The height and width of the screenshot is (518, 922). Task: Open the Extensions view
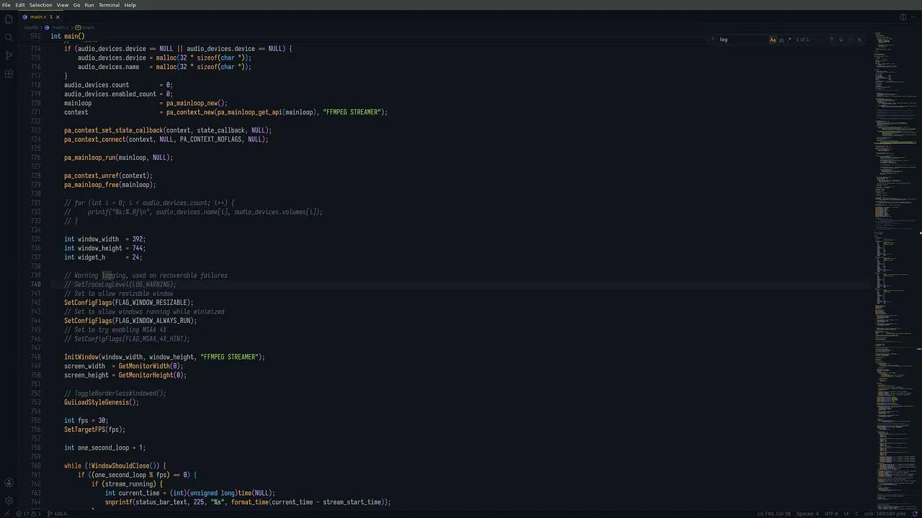pyautogui.click(x=9, y=73)
